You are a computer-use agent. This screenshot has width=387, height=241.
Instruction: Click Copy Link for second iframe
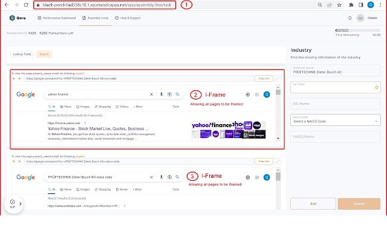(264, 161)
